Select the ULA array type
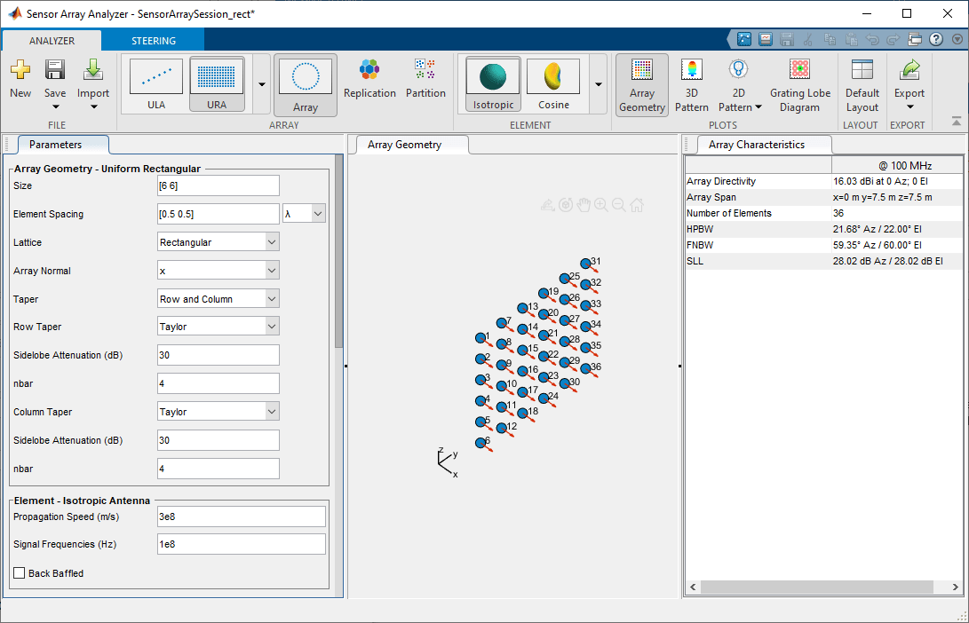Viewport: 969px width, 623px height. point(156,83)
